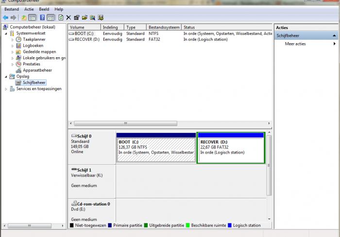Click the Up one level folder icon
Viewport: 340px width, 237px height.
pos(24,17)
